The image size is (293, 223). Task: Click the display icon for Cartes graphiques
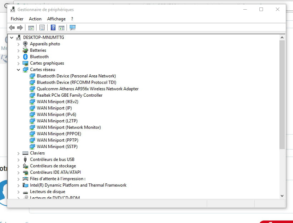pos(25,63)
